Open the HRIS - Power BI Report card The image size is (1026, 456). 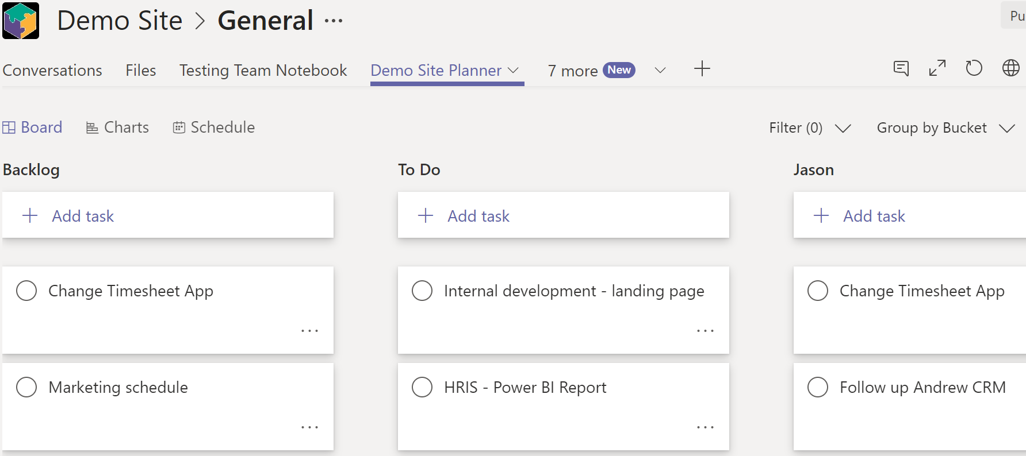point(564,407)
